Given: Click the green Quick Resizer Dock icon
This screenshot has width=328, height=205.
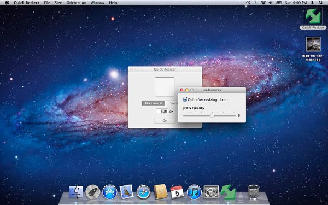Looking at the screenshot, I should tap(228, 192).
